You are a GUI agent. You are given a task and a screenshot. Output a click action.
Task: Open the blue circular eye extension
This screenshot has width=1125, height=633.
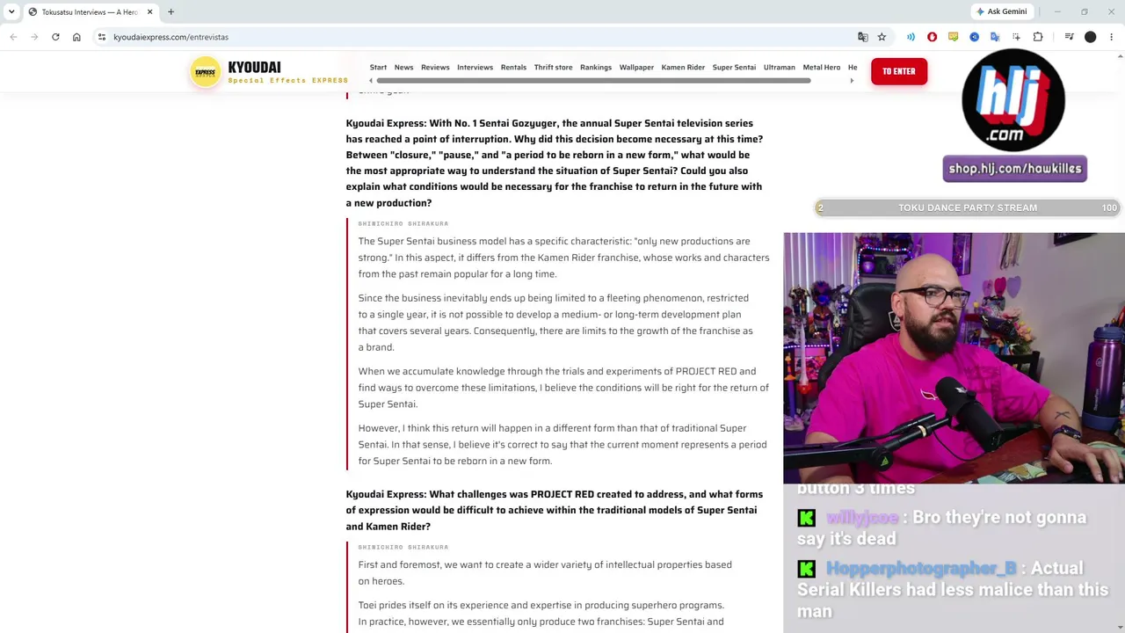974,37
